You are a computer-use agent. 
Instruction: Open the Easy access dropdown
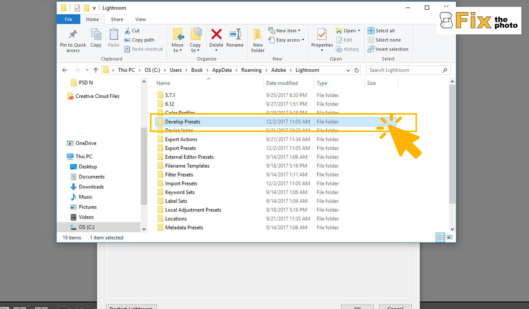286,40
